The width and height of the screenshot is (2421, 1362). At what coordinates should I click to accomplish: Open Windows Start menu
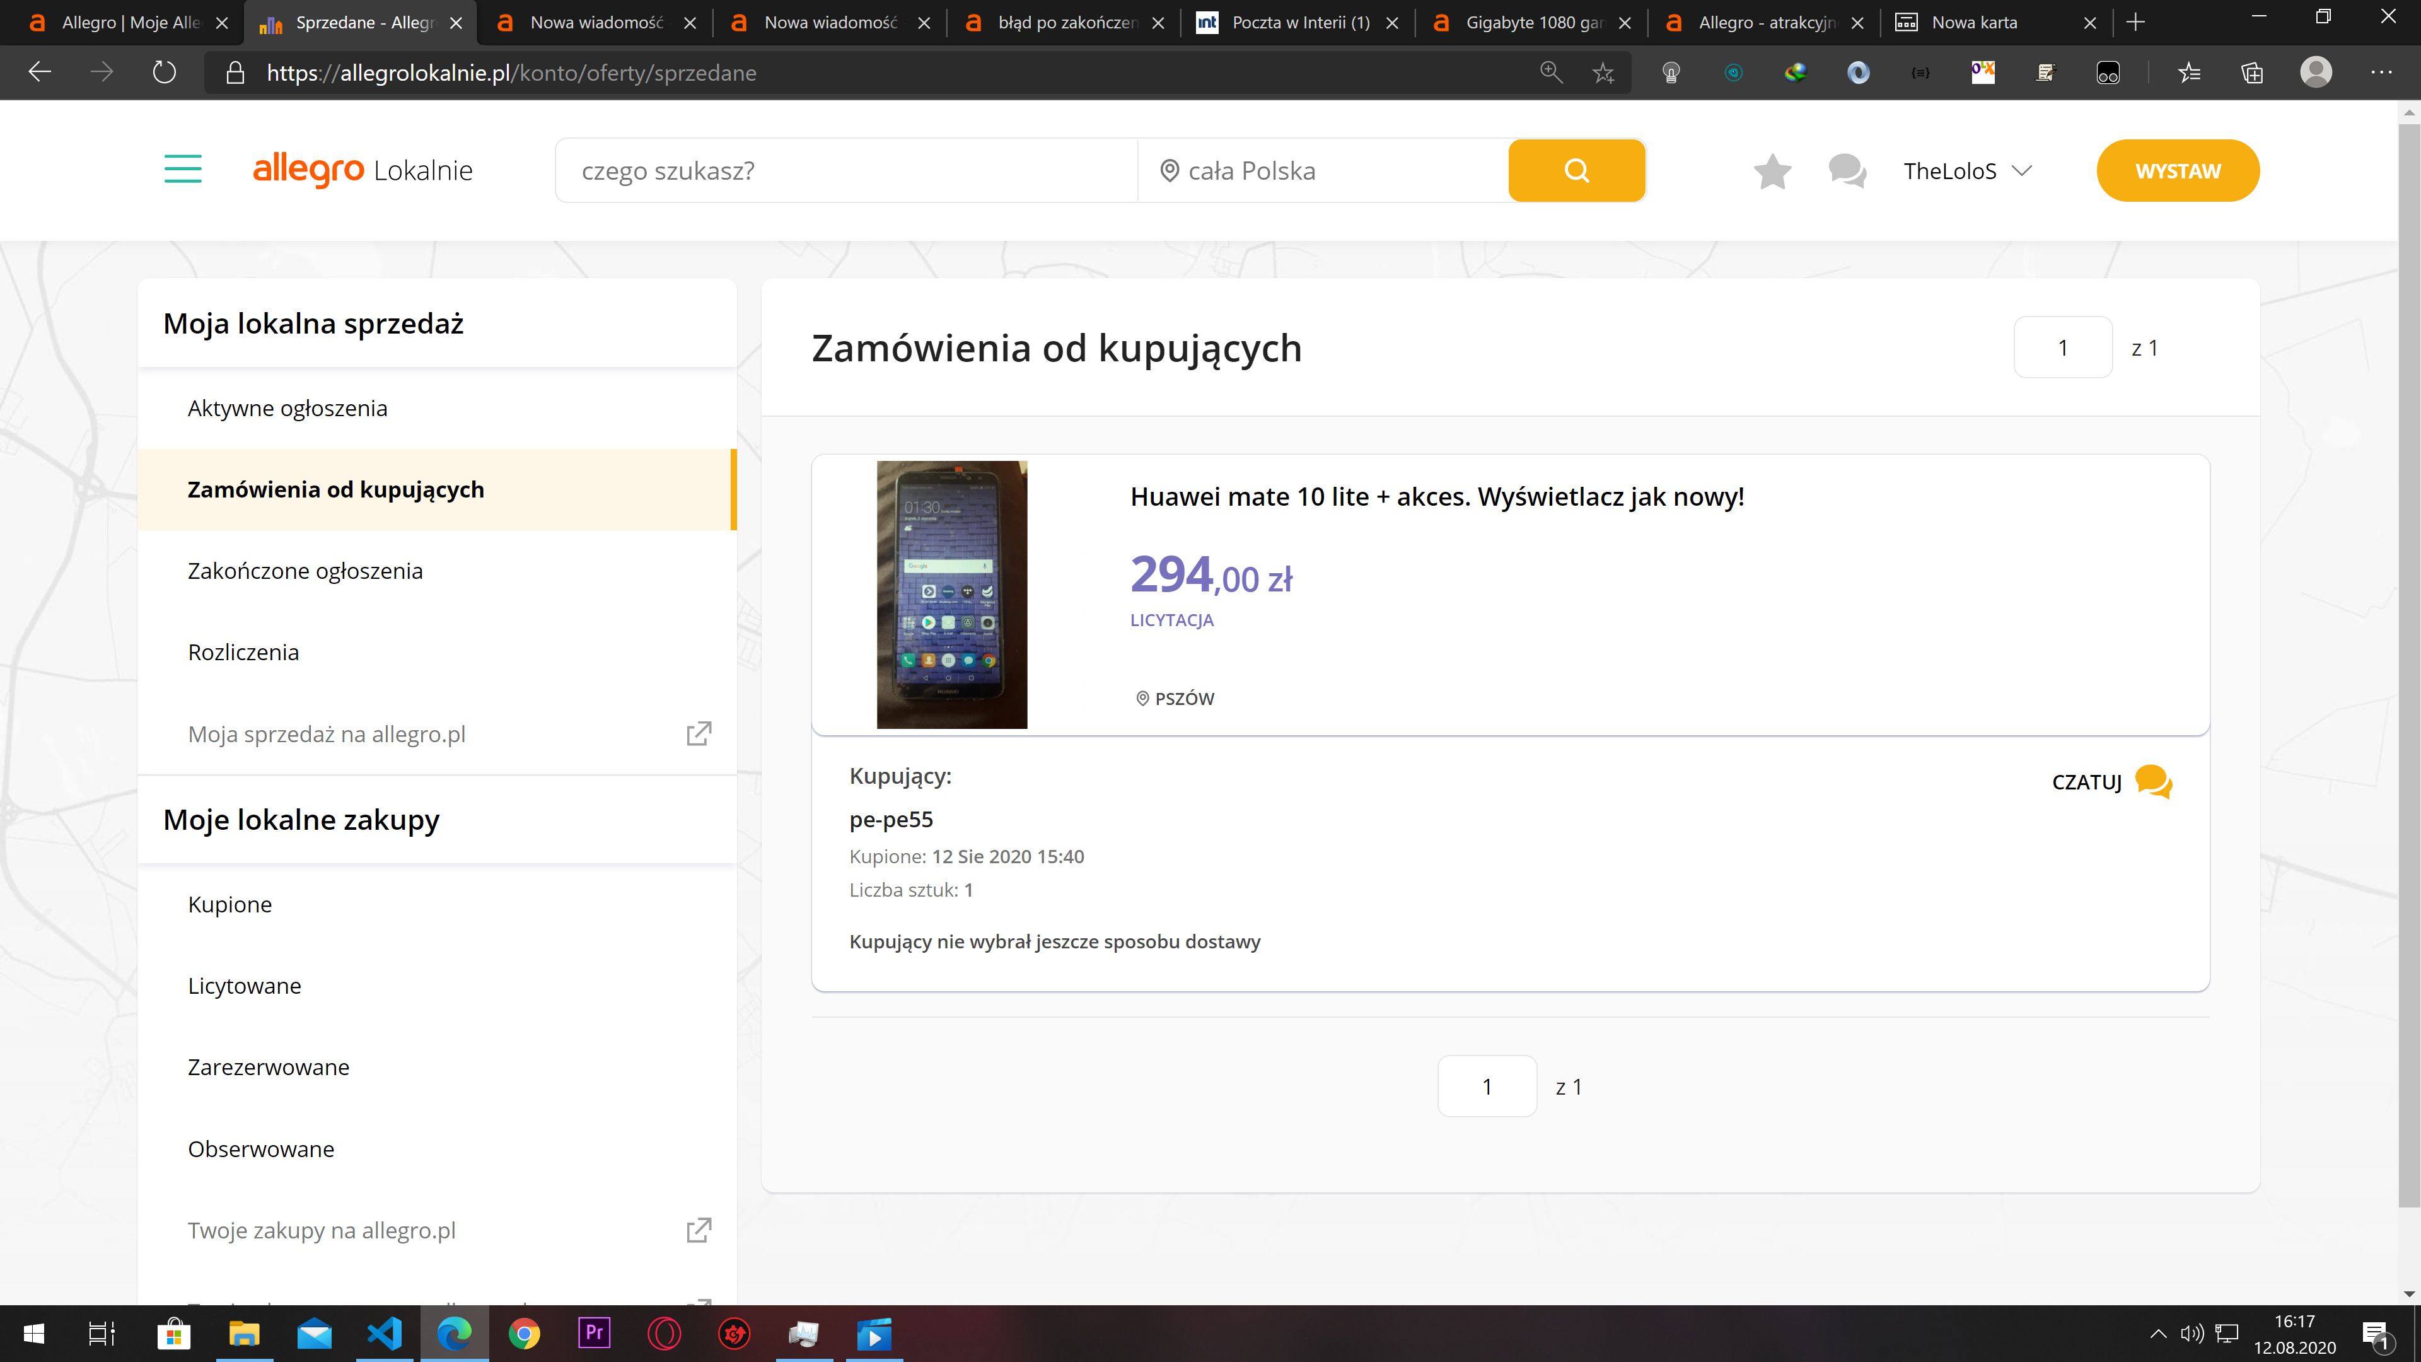pos(34,1334)
